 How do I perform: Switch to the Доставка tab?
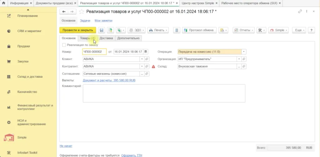pyautogui.click(x=106, y=38)
